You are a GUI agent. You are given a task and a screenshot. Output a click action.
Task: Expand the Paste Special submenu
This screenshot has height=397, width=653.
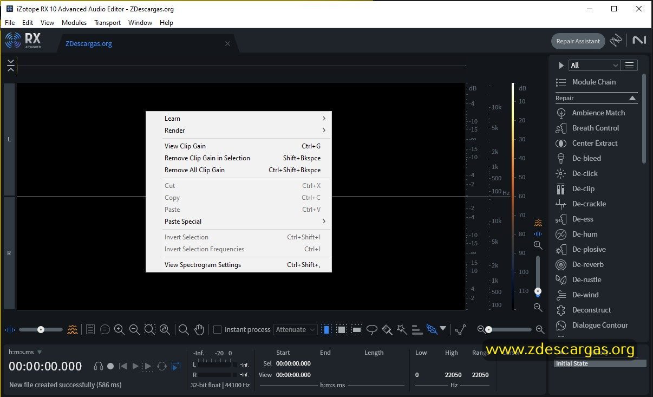point(239,222)
